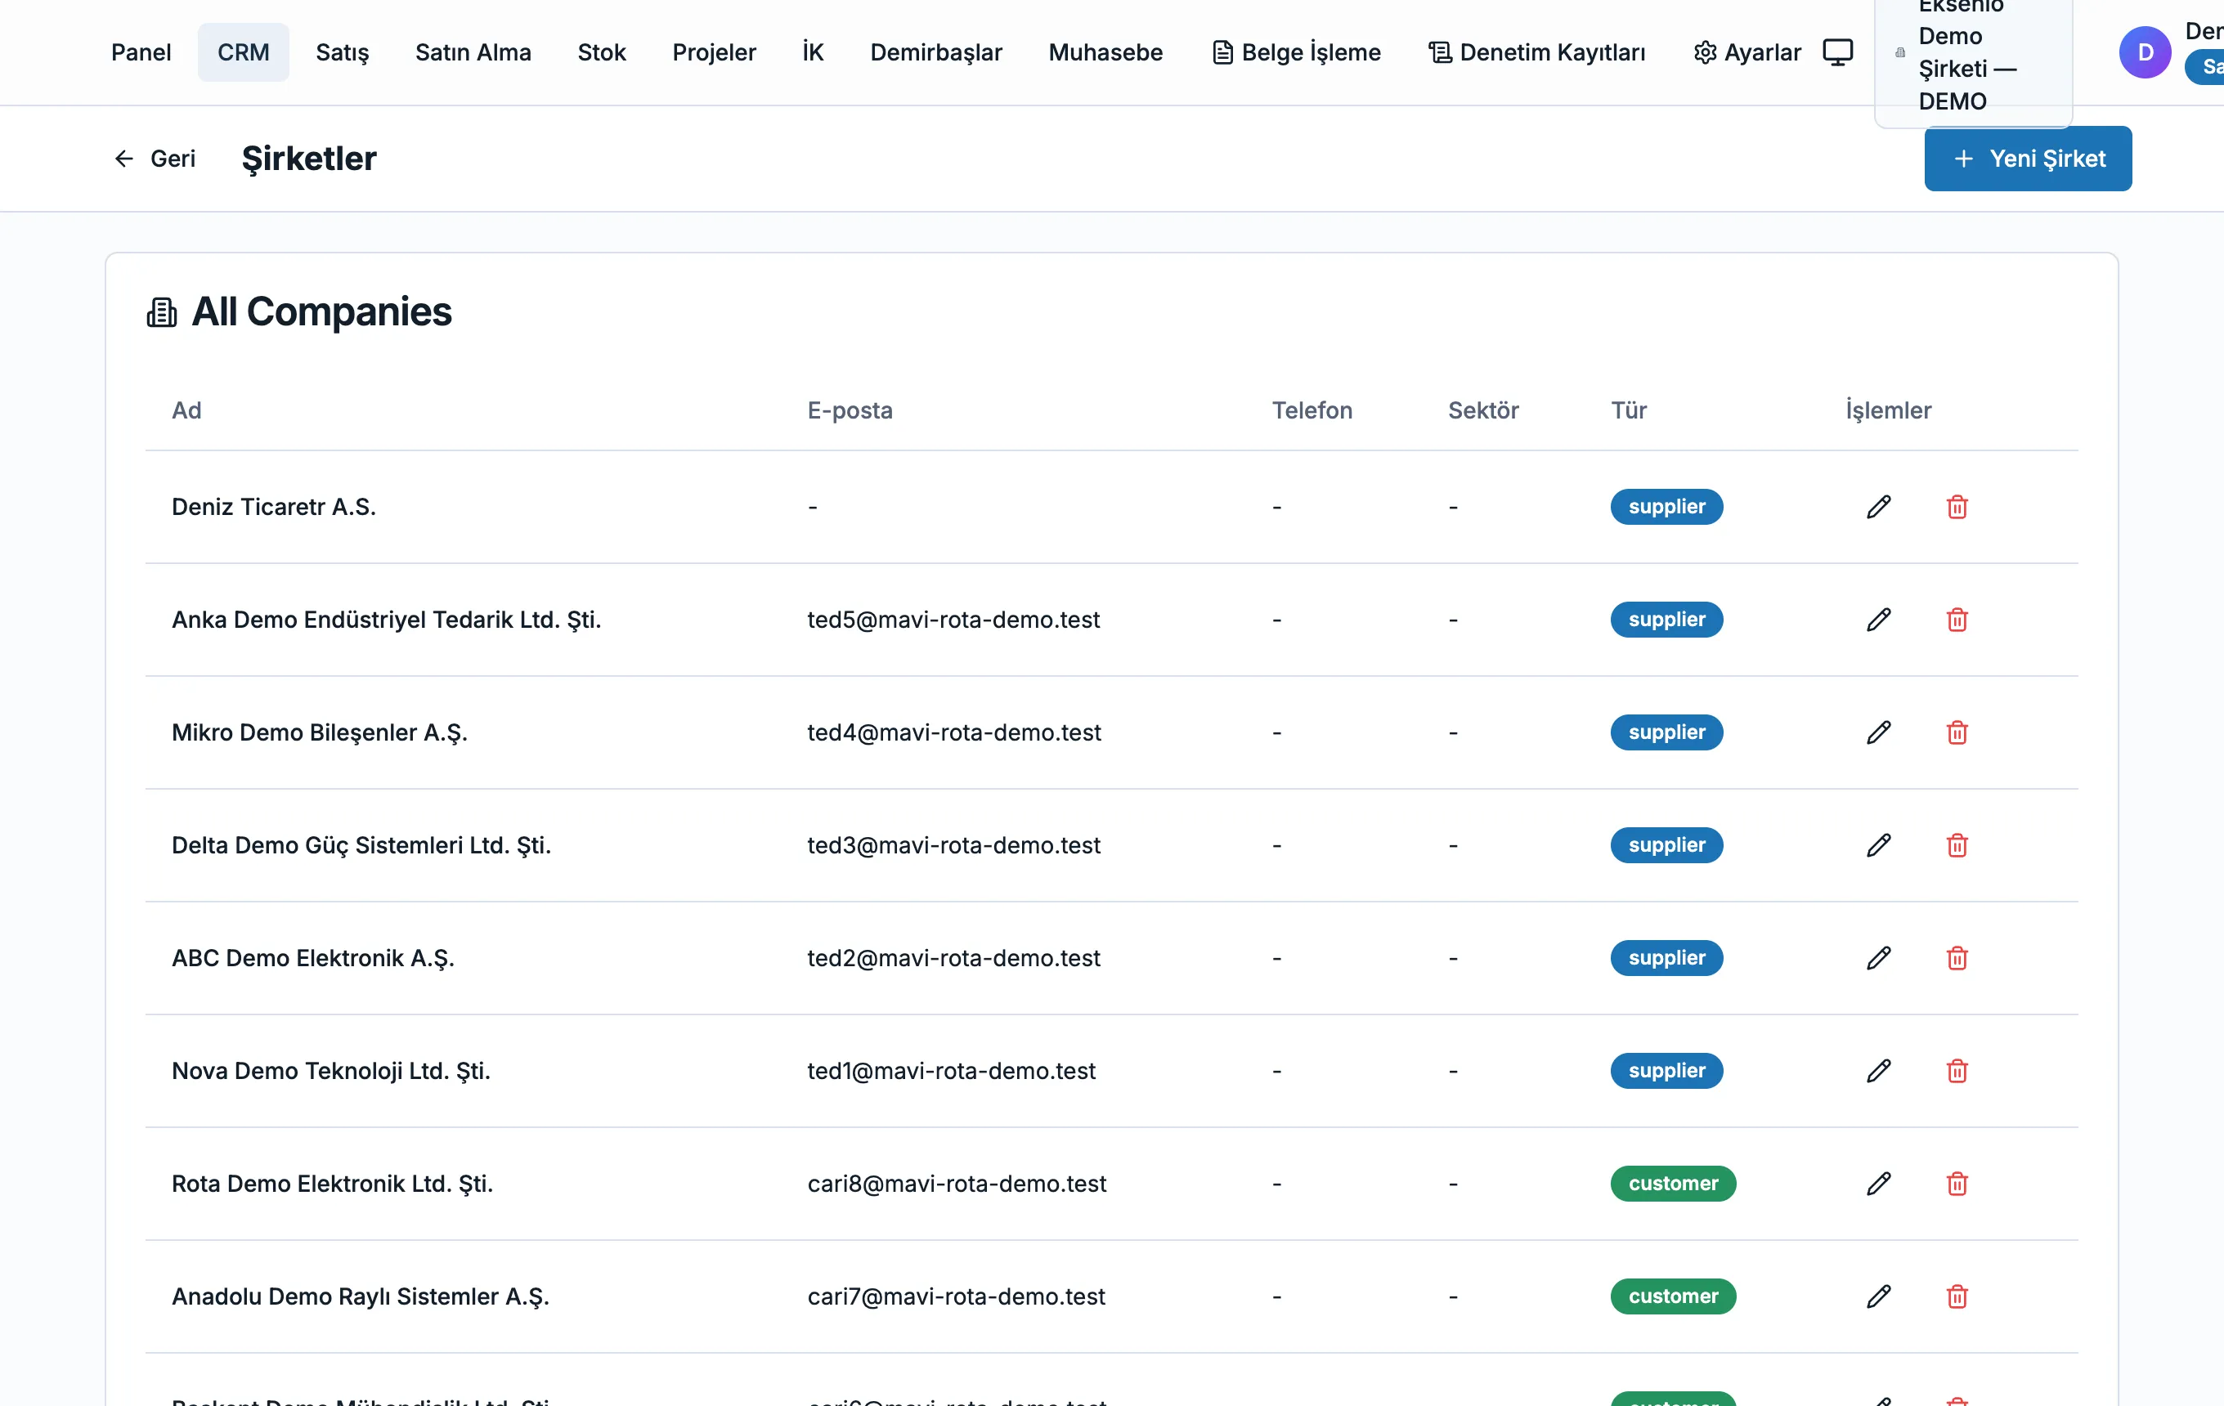Click the Telefon column header

(1312, 410)
